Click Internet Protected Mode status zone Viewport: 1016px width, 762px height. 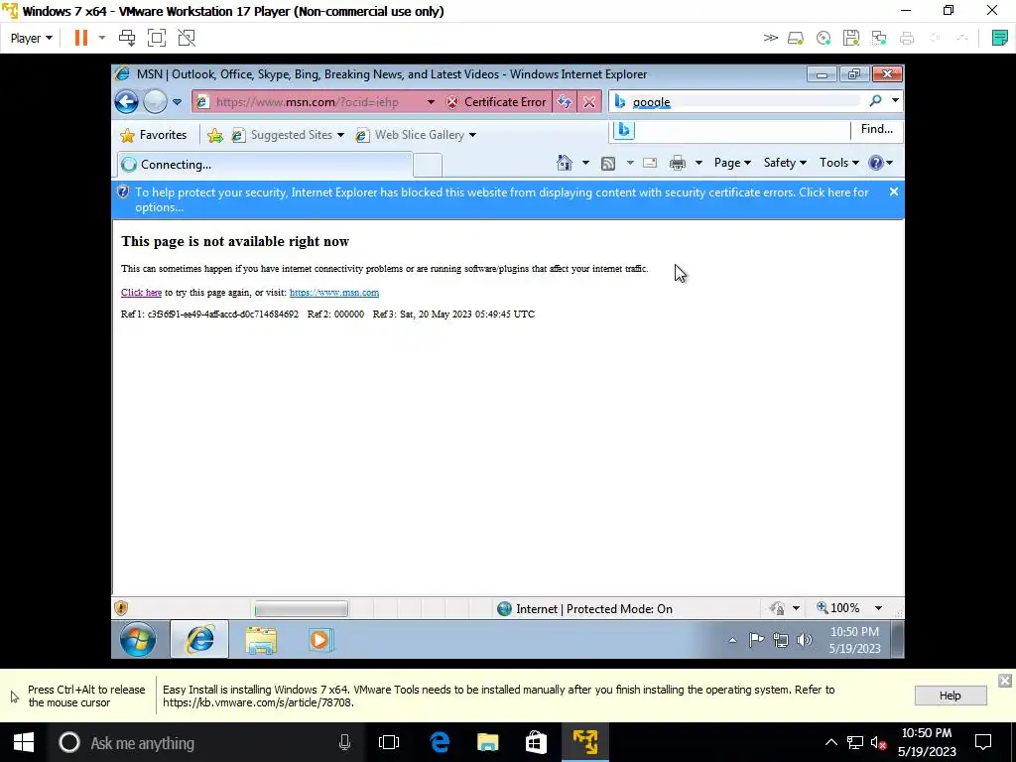click(584, 608)
